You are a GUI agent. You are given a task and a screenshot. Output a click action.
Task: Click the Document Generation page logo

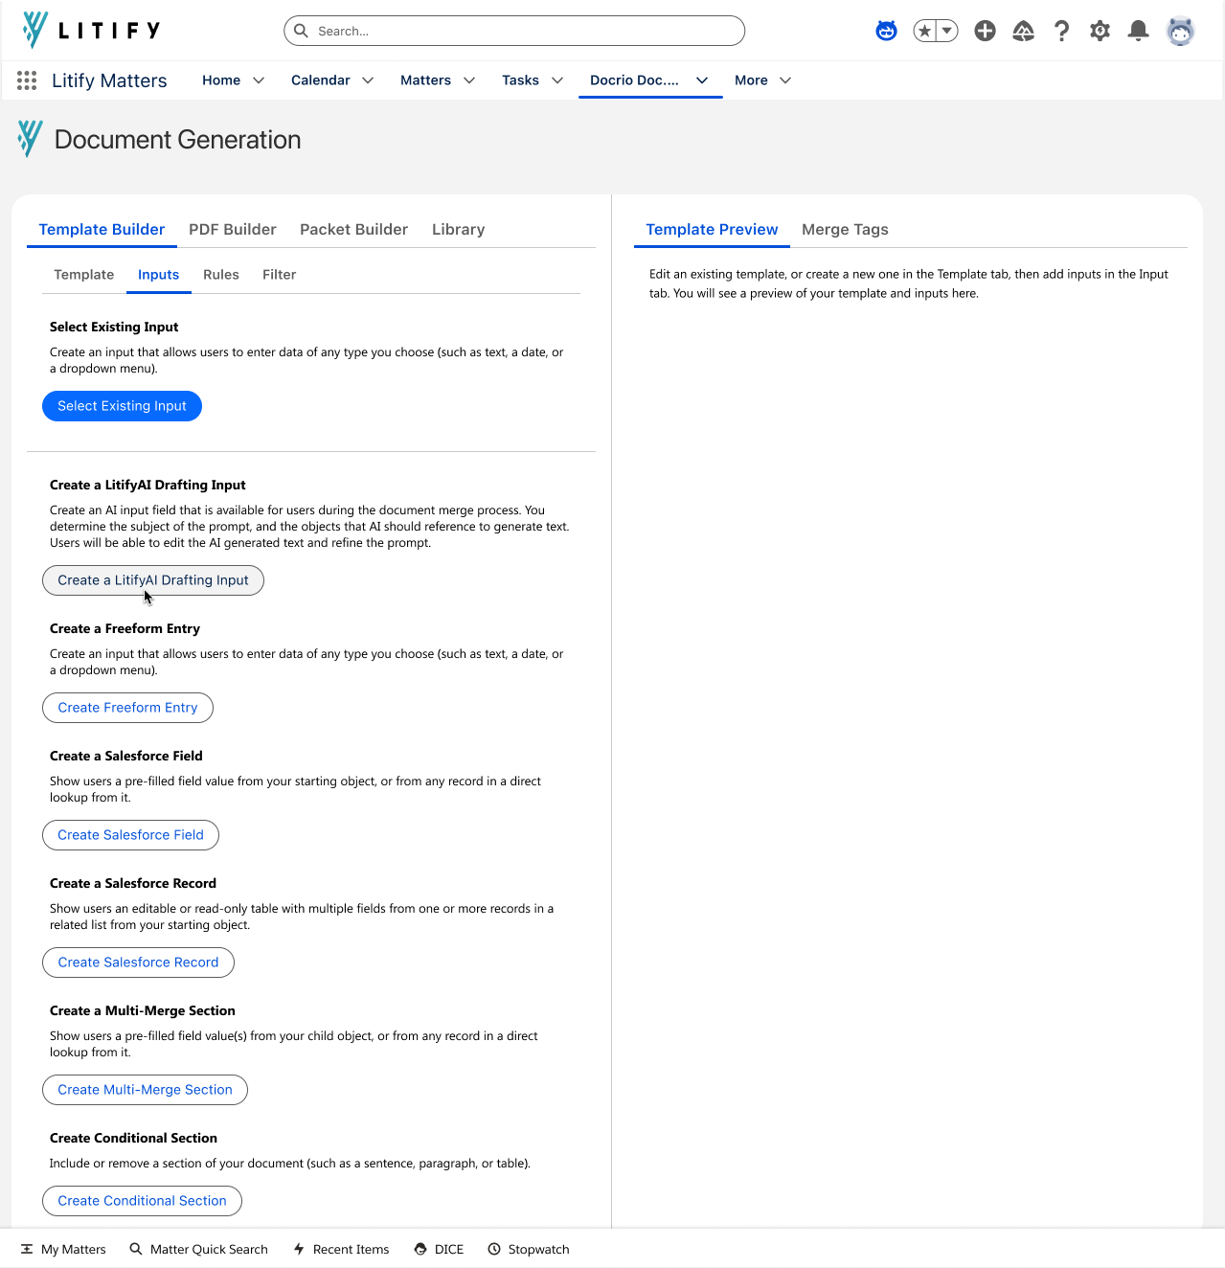[30, 139]
